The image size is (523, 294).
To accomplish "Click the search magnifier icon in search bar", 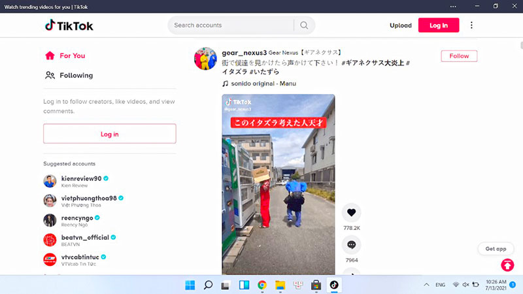I will point(304,25).
